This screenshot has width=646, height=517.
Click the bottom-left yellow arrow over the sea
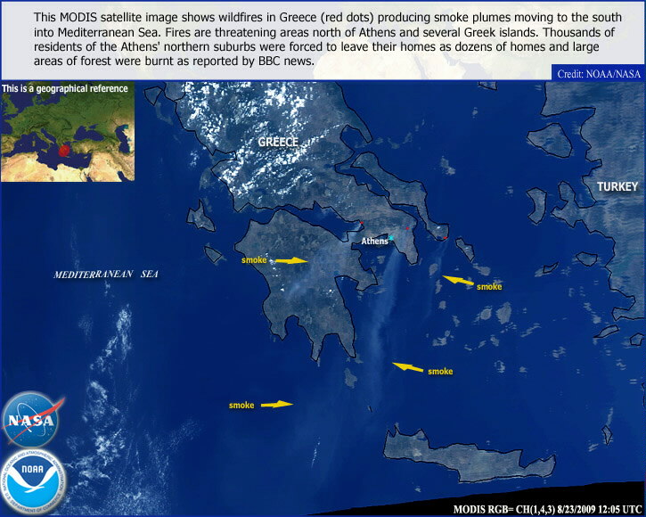[x=276, y=405]
